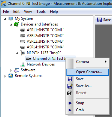
Task: Open the View menu
Action: [x=28, y=12]
